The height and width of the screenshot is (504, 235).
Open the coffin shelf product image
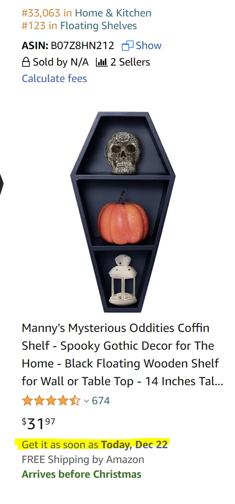(x=123, y=212)
